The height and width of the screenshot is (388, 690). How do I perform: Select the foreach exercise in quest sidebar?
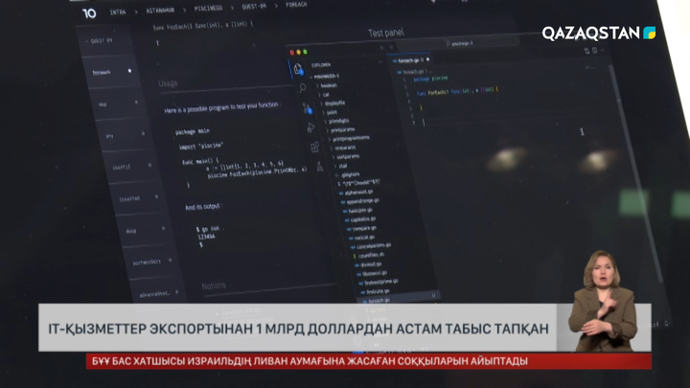click(x=111, y=72)
